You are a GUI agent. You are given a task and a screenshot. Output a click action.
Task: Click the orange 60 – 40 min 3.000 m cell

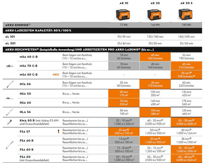click(x=187, y=158)
